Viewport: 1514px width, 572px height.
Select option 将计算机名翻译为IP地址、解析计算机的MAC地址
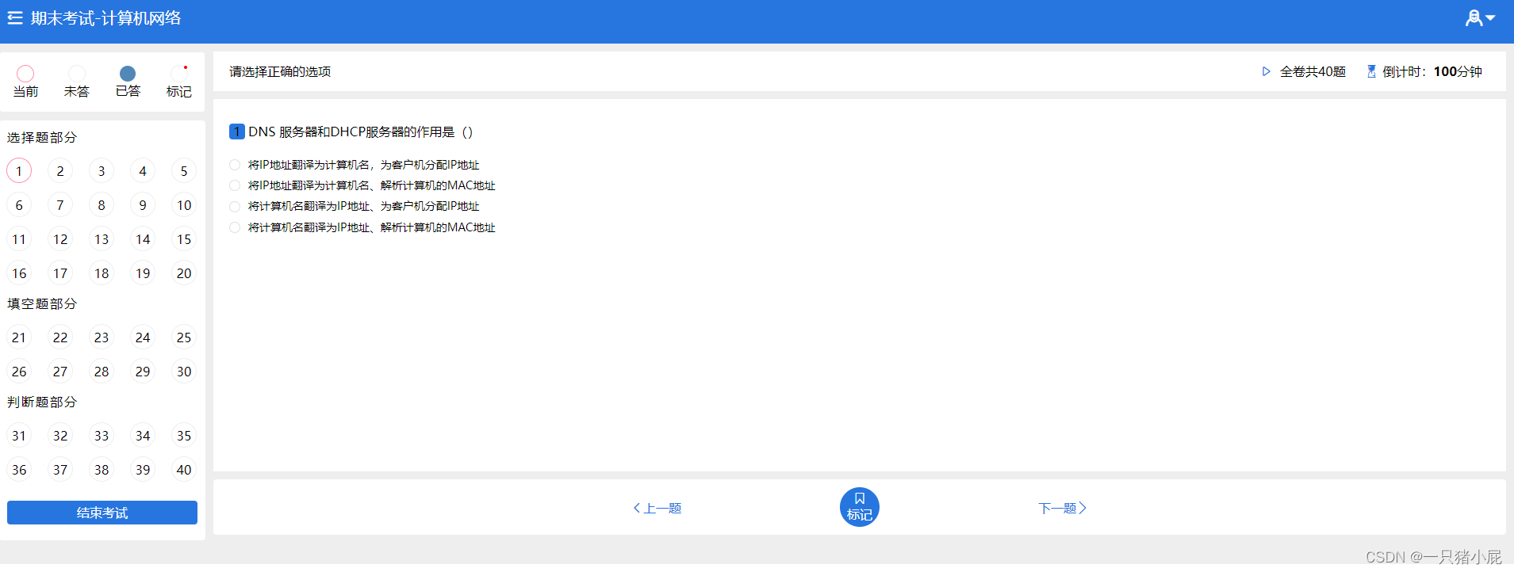362,227
